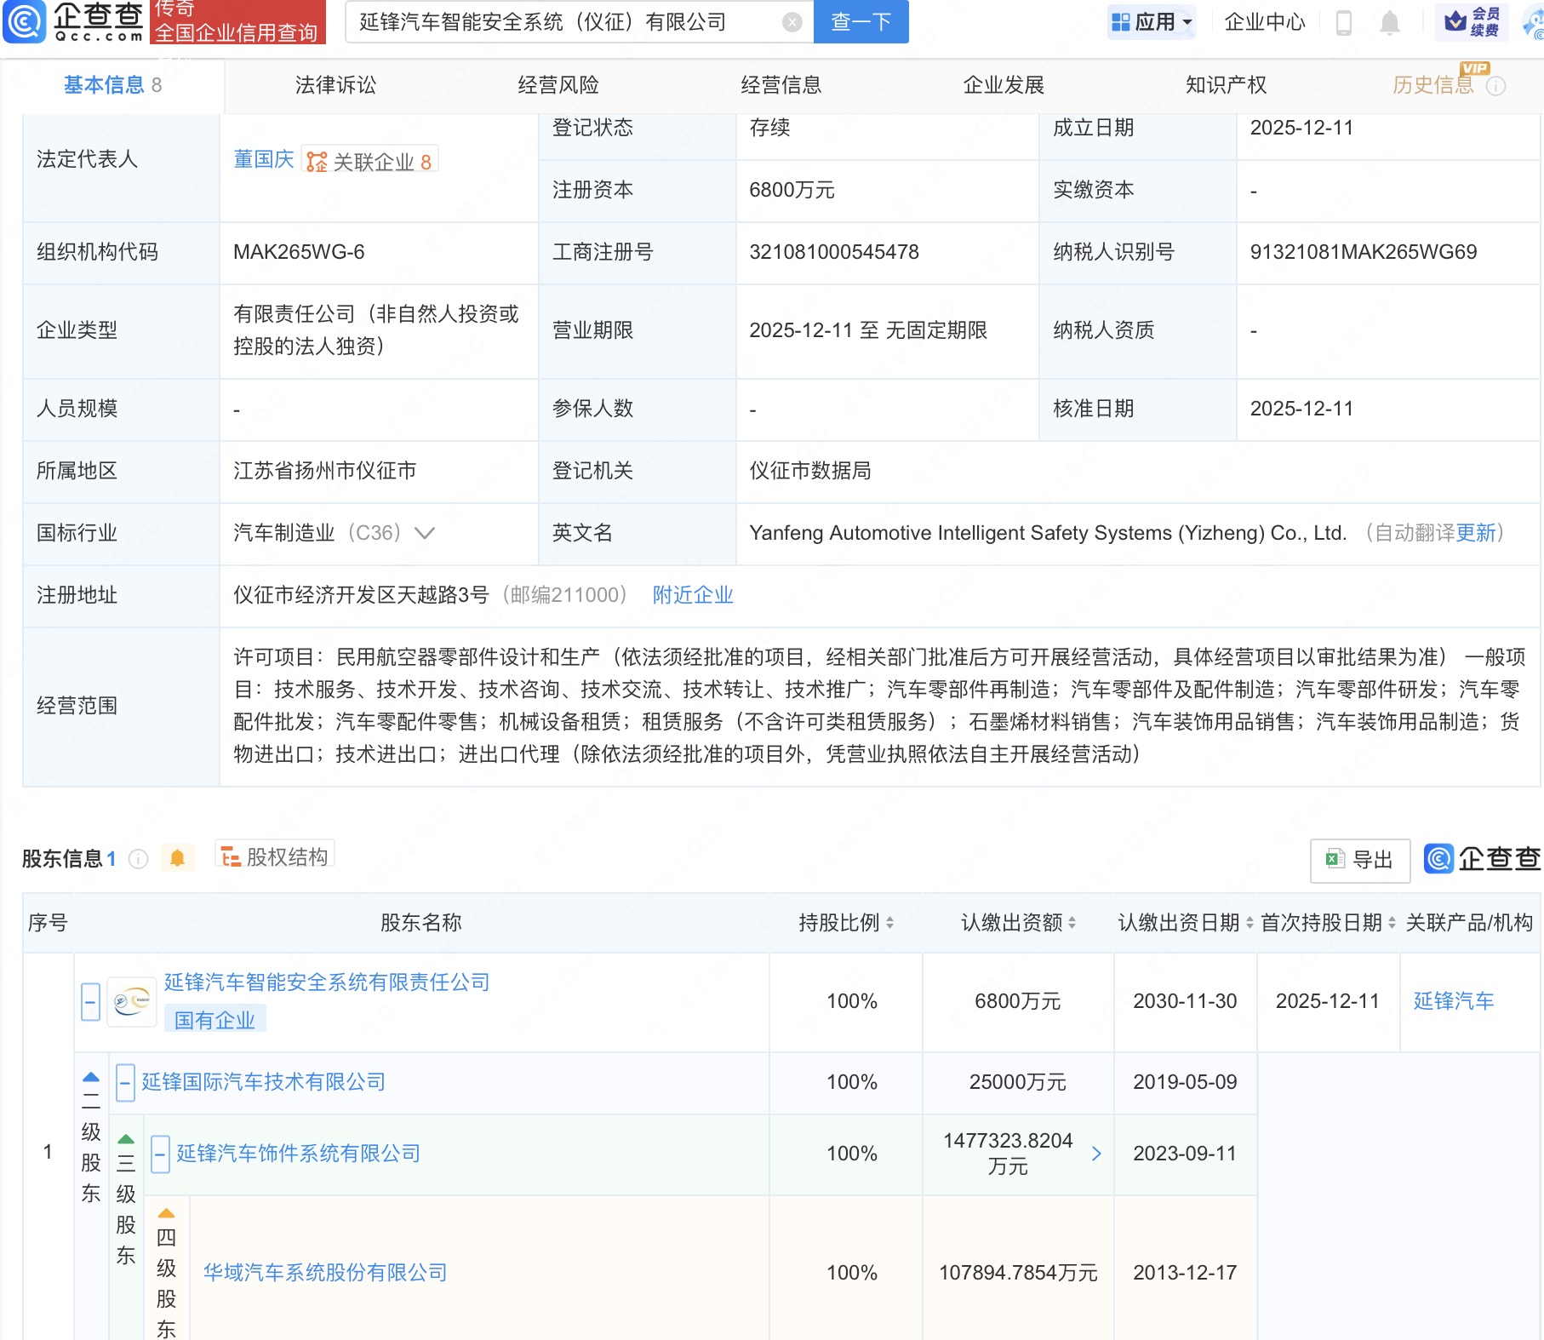This screenshot has height=1340, width=1544.
Task: Switch to 知识产权 tab
Action: click(1226, 85)
